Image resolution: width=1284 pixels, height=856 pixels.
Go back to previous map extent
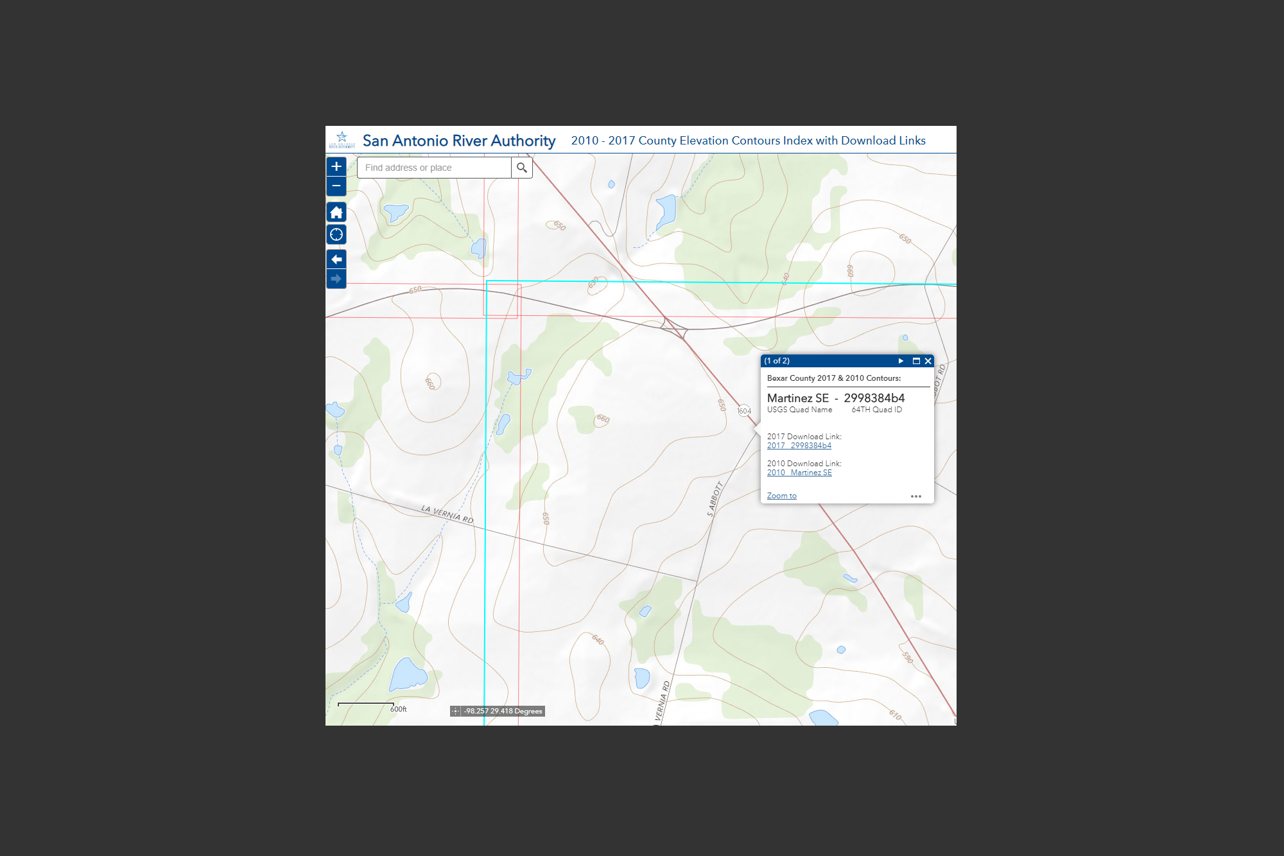coord(336,259)
